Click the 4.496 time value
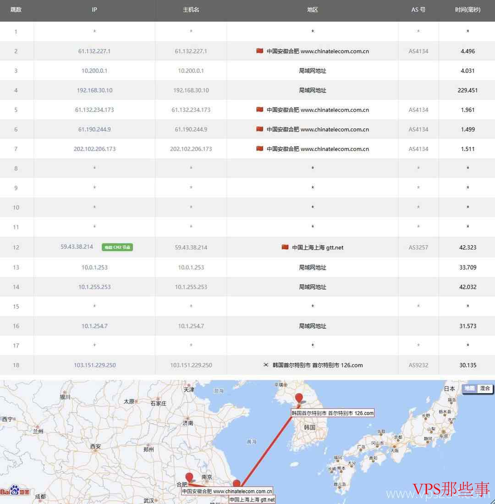 467,51
